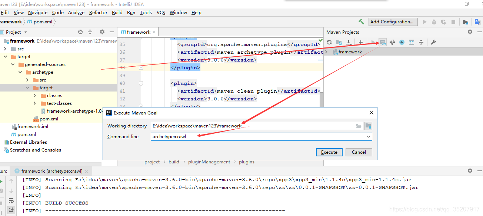This screenshot has width=483, height=216.
Task: Click the Maven Download Sources icon
Action: pyautogui.click(x=349, y=42)
